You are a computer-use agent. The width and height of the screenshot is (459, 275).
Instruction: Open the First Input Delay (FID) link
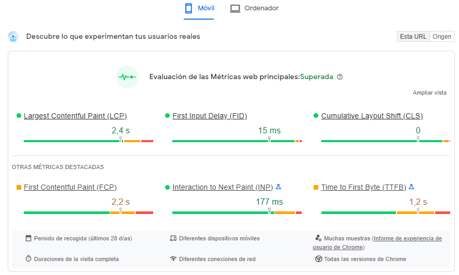tap(213, 116)
